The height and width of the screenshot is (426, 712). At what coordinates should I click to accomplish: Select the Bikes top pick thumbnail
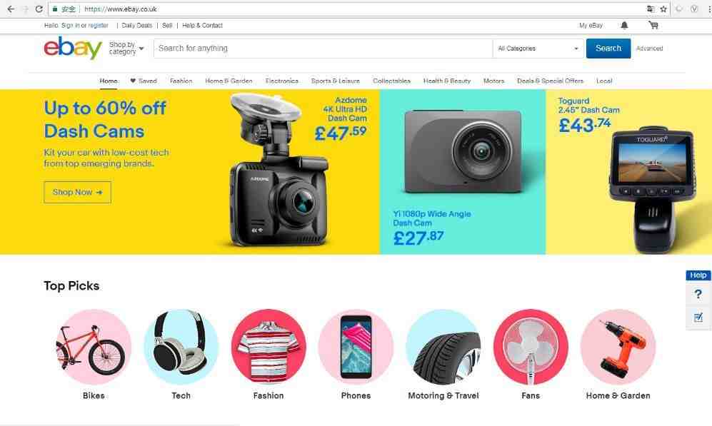click(x=94, y=347)
